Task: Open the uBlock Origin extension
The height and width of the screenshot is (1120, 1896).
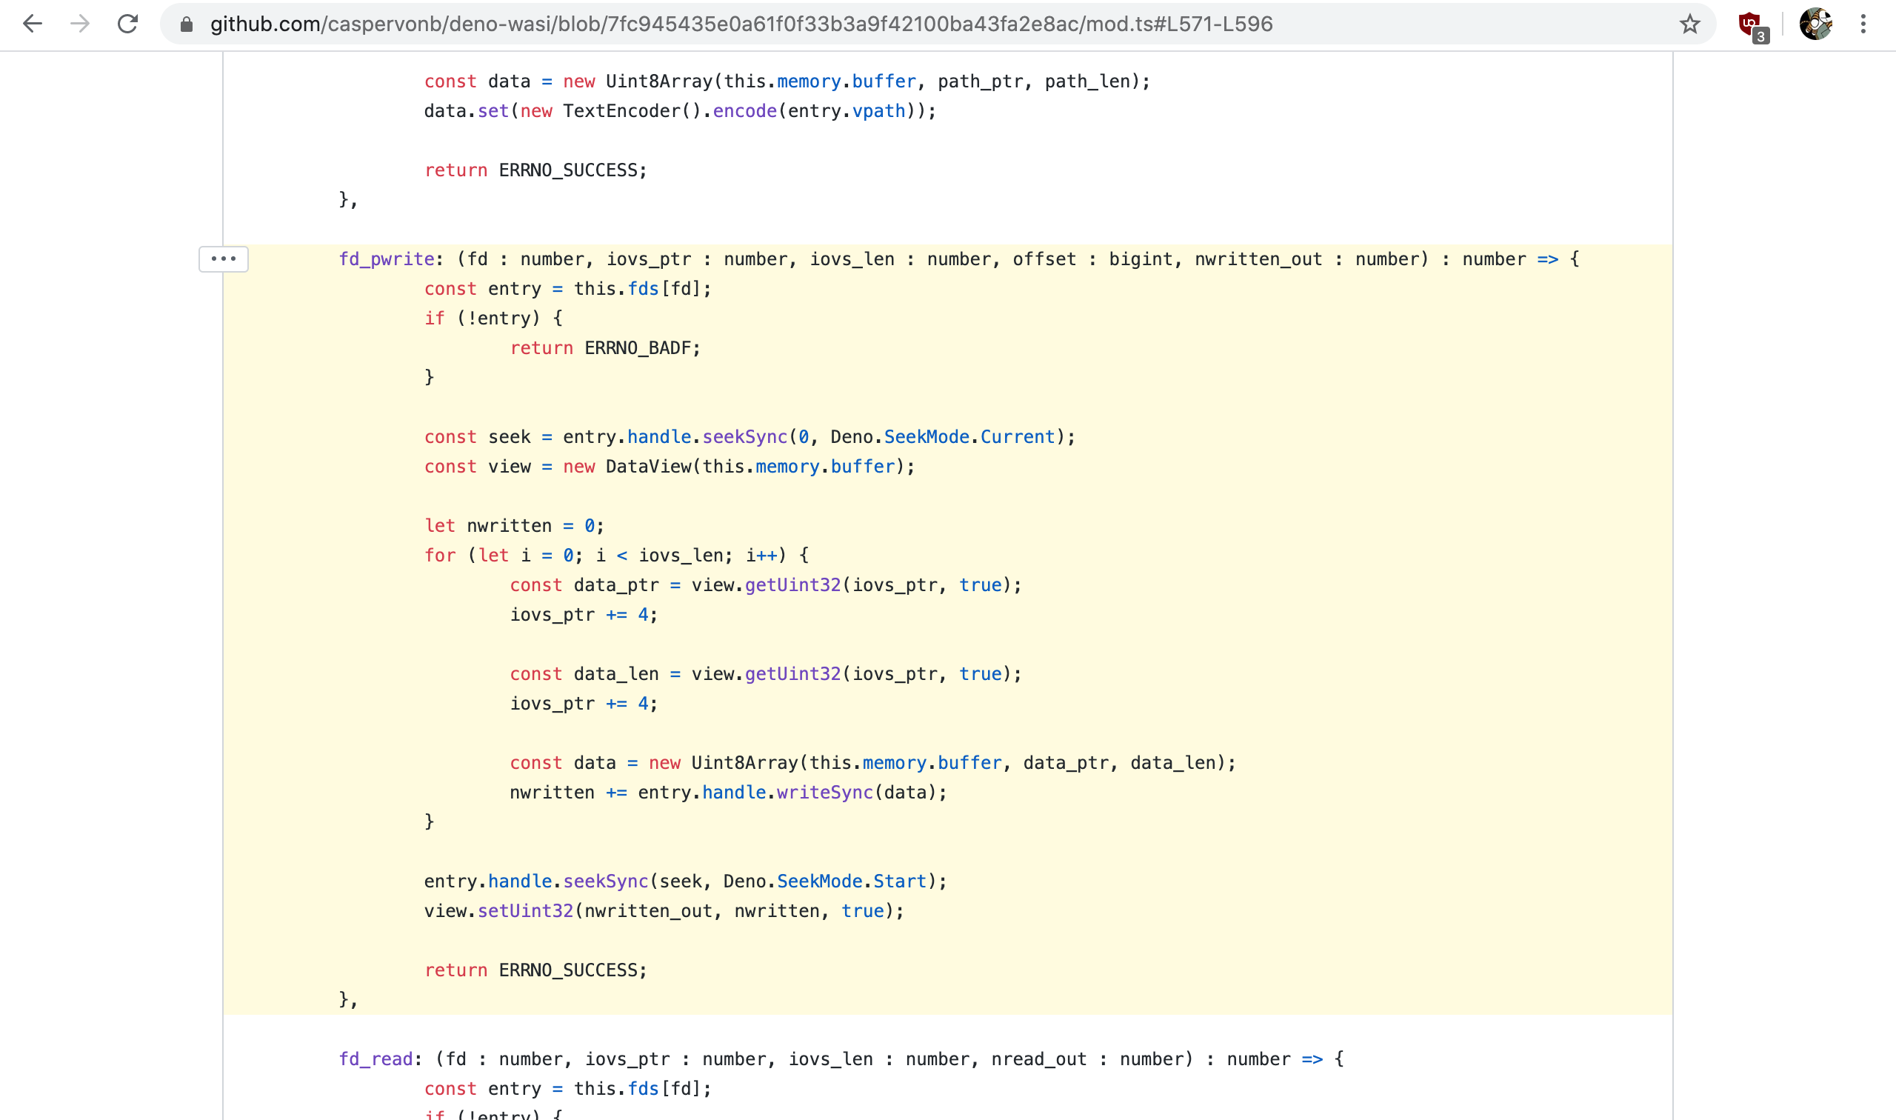Action: pos(1749,21)
